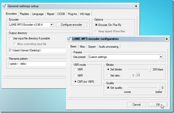Click the bitrate slider handle
This screenshot has width=174, height=113.
tap(150, 69)
